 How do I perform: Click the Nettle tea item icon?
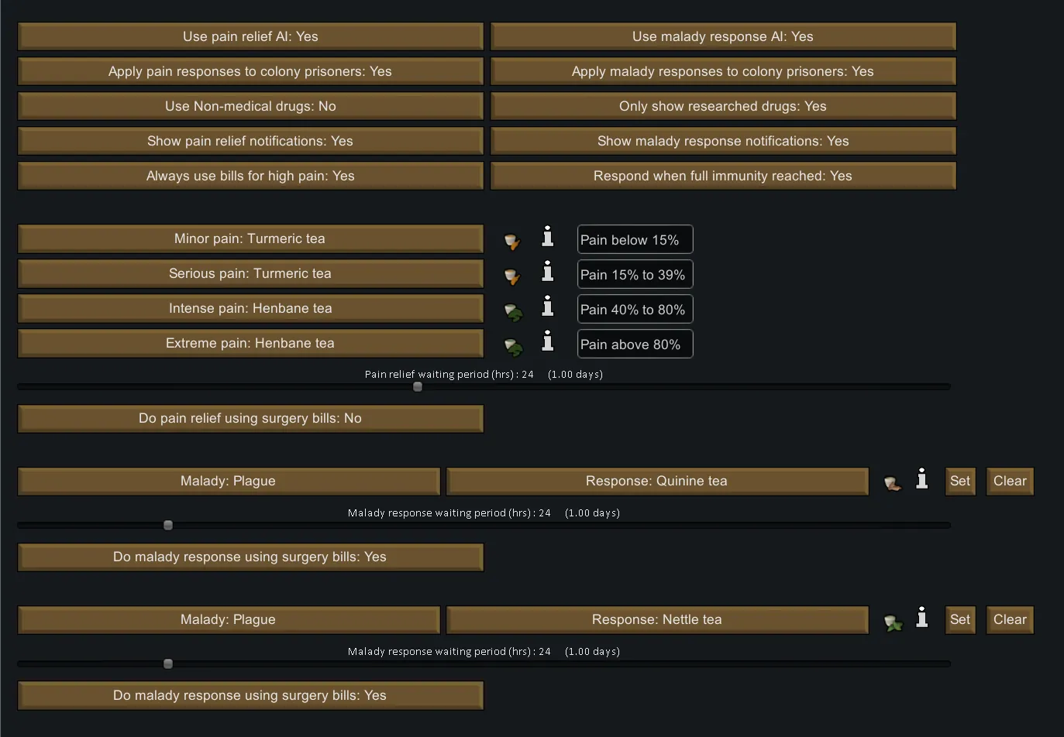coord(893,622)
